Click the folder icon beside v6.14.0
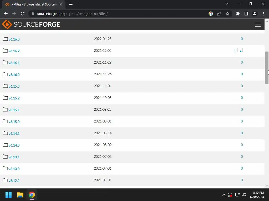 click(x=5, y=145)
